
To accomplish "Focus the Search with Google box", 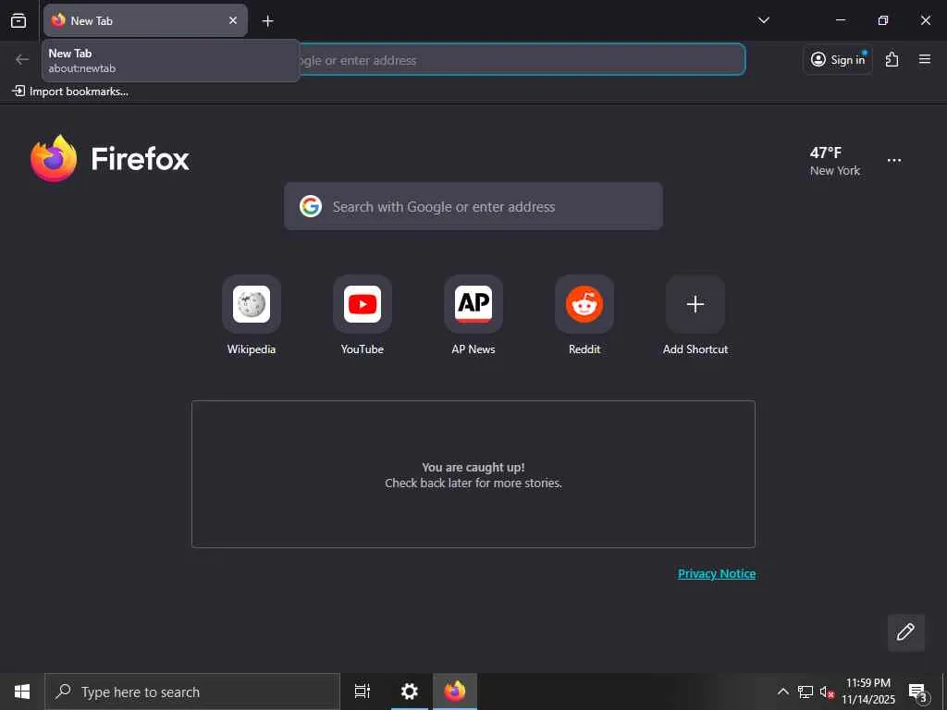I will click(473, 206).
